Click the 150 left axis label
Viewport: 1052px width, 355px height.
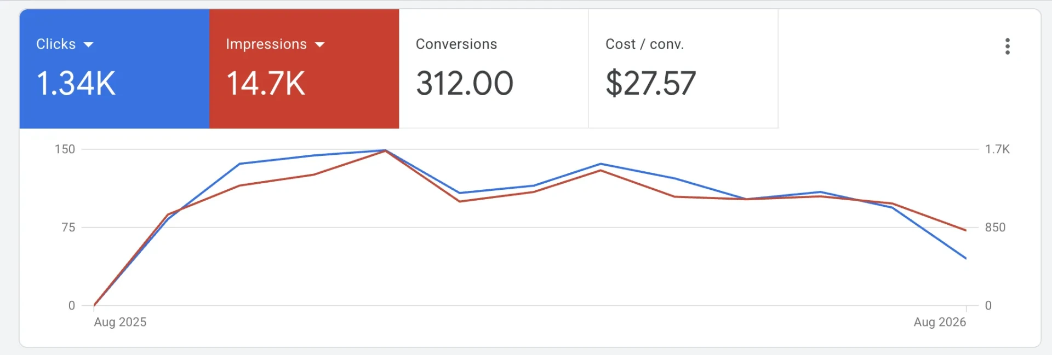point(65,149)
